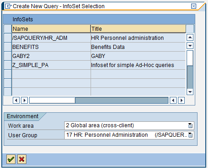Click the /SAPQUERY/HR_ADM name cell
This screenshot has height=168, width=208.
coord(51,38)
